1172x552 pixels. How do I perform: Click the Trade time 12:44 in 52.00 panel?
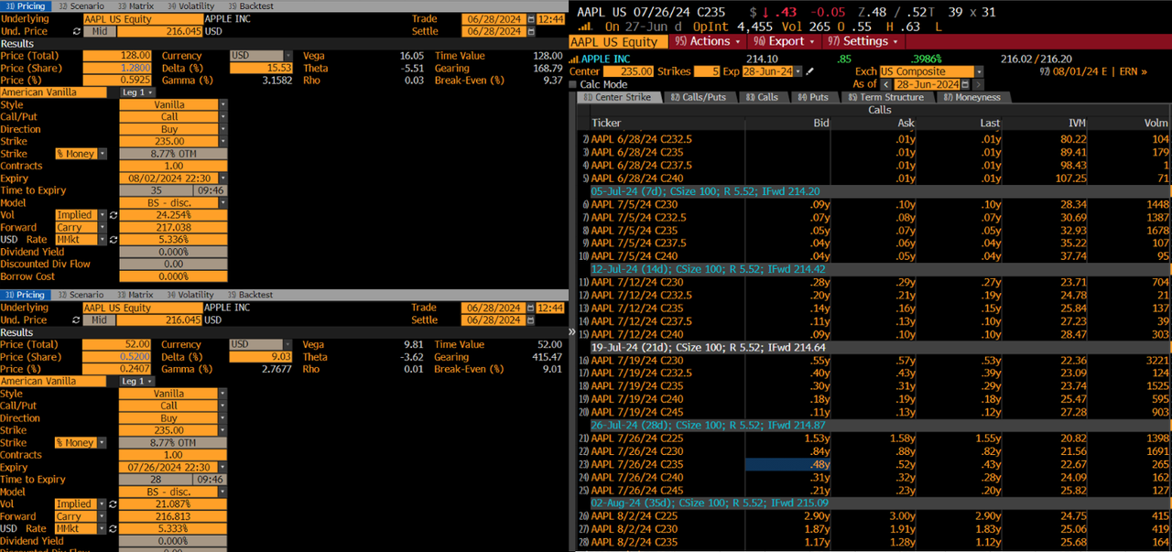click(550, 308)
